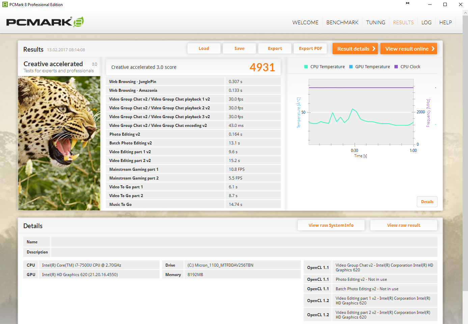Click View raw result
This screenshot has height=324, width=468.
(404, 225)
